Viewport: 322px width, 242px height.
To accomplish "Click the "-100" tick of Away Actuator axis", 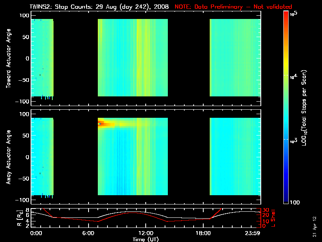I will 23,200.
